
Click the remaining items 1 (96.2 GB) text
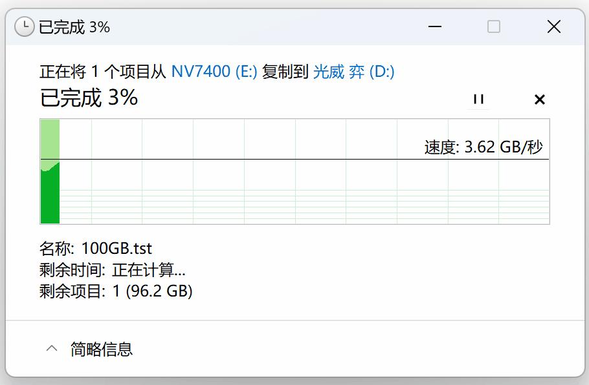152,291
